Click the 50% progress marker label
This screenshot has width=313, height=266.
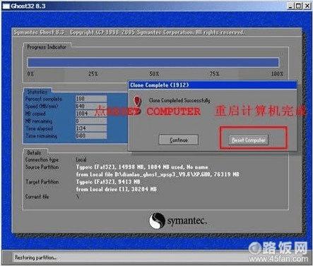[154, 74]
